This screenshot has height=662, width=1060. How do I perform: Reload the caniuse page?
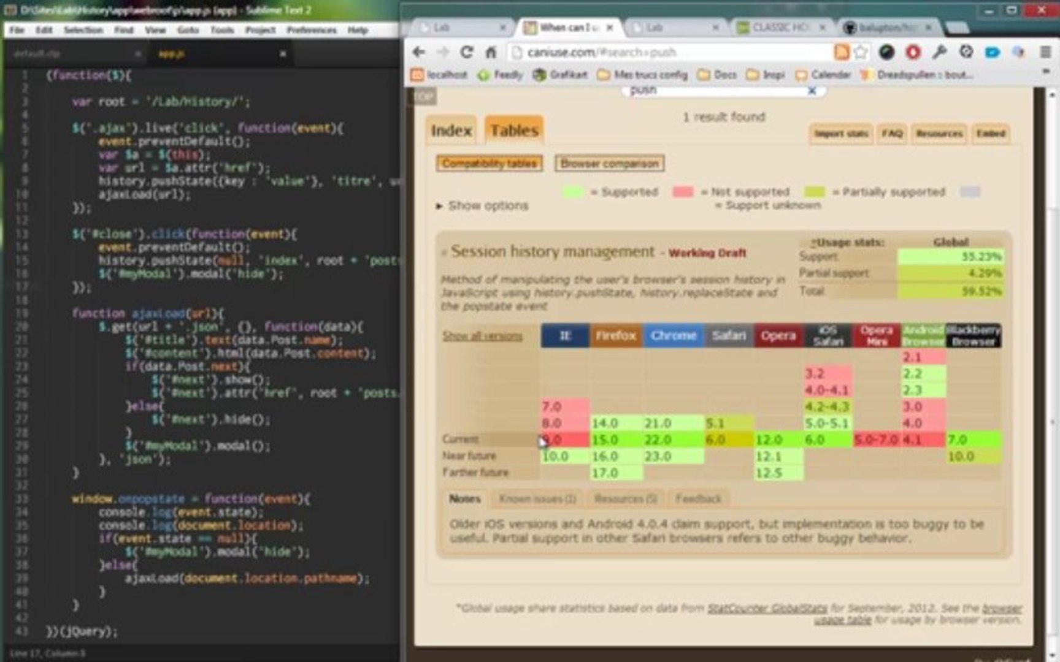click(x=467, y=52)
